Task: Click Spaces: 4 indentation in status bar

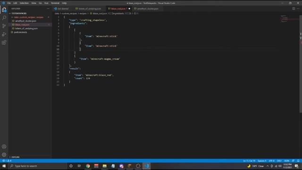Action: [262, 161]
